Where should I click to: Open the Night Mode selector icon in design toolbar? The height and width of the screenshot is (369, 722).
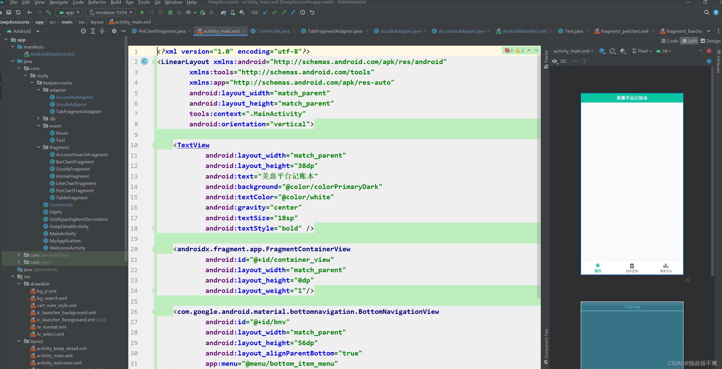[x=623, y=51]
